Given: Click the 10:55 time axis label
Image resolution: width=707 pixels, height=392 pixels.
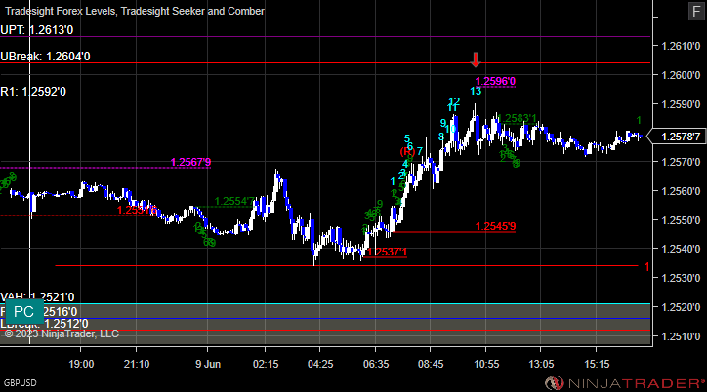Looking at the screenshot, I should (486, 364).
